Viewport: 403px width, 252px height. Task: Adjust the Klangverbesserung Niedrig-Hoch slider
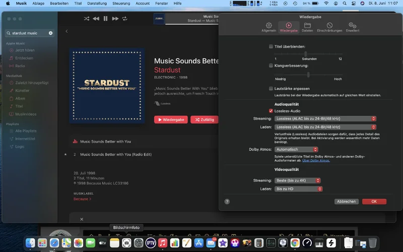pos(308,74)
